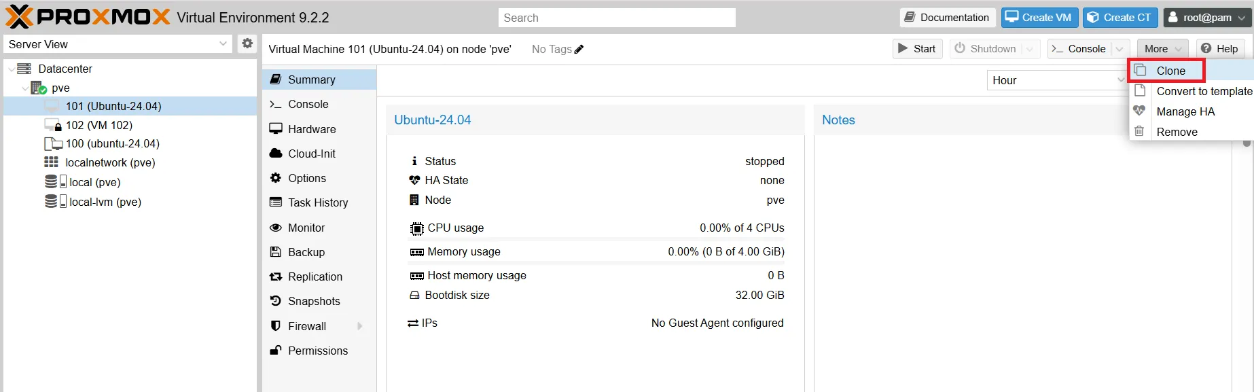Screen dimensions: 1254x392
Task: Click the Task History list icon
Action: 276,202
